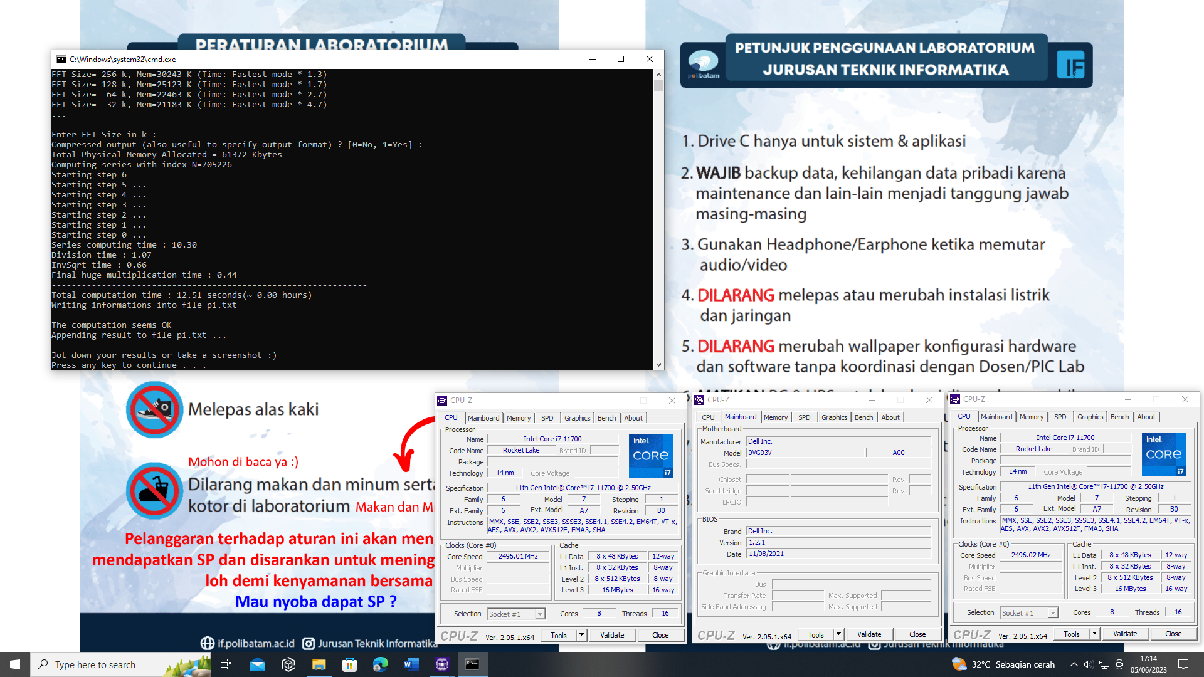
Task: Click 'Total computation time' line in cmd
Action: pyautogui.click(x=182, y=295)
